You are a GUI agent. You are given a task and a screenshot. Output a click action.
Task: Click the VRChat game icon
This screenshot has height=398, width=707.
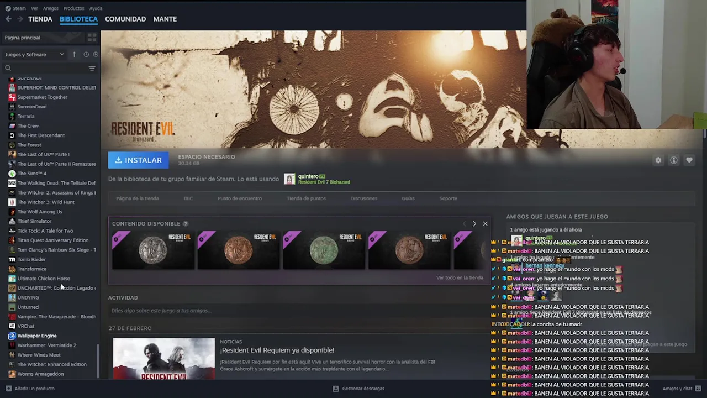12,326
